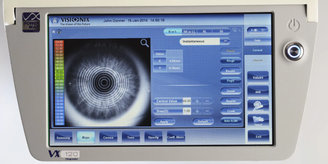
Task: Enable the Kerato overlay
Action: coord(230,71)
